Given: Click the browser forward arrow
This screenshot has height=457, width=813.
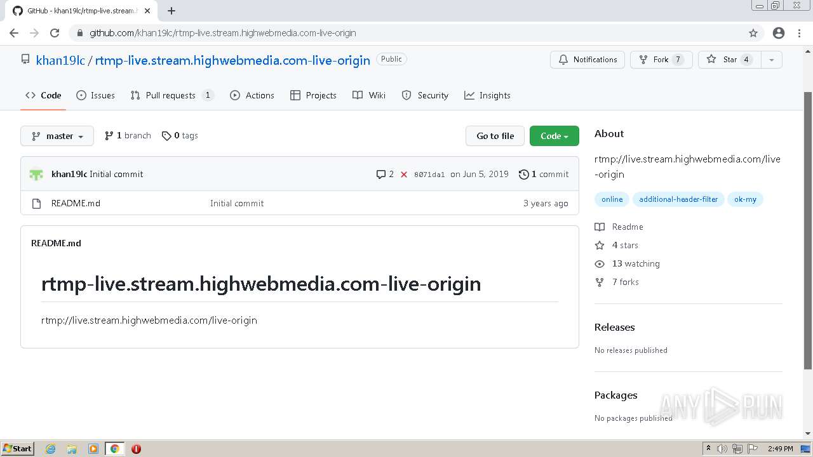Looking at the screenshot, I should point(34,33).
